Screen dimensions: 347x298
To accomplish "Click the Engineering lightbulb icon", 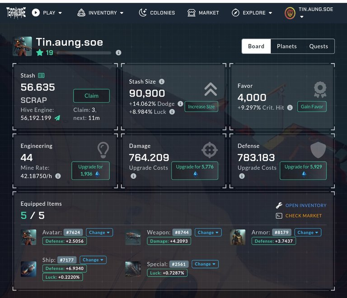I will click(x=103, y=150).
